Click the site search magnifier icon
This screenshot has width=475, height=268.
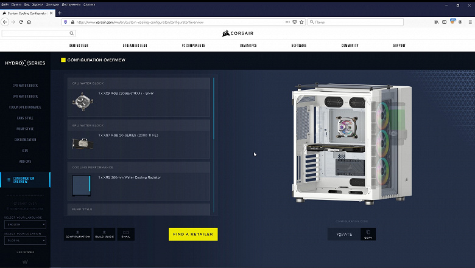(x=72, y=33)
